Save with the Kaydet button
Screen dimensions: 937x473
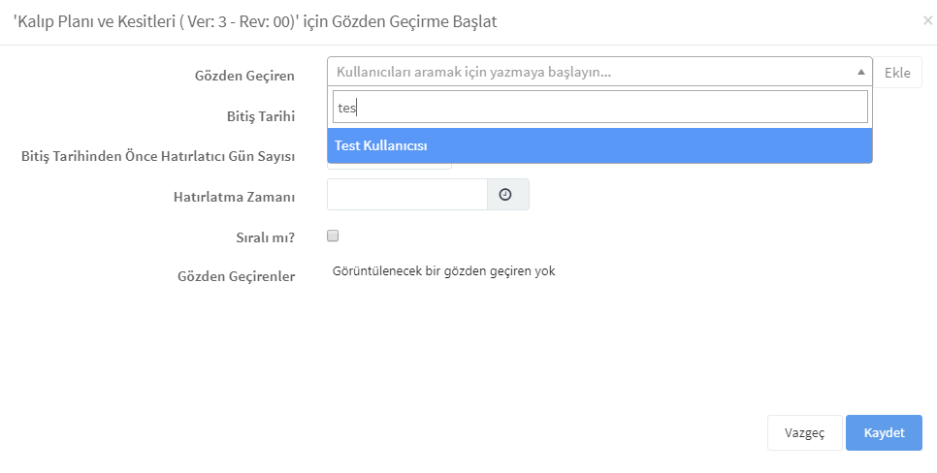coord(884,433)
